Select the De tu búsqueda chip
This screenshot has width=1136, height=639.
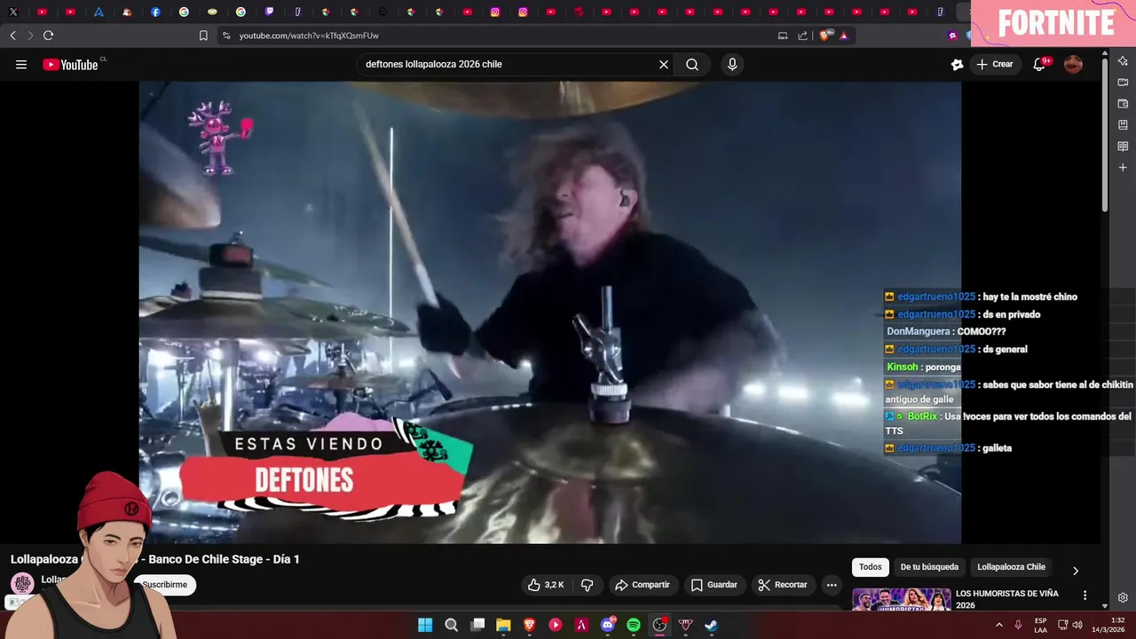[x=929, y=567]
